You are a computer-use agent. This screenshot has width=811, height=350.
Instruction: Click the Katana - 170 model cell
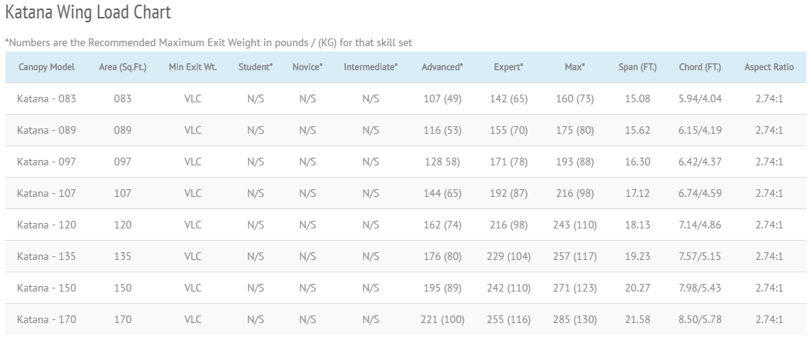46,319
